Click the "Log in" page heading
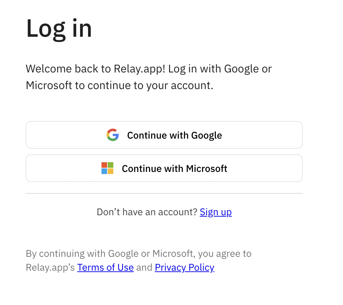The height and width of the screenshot is (305, 343). [x=59, y=28]
